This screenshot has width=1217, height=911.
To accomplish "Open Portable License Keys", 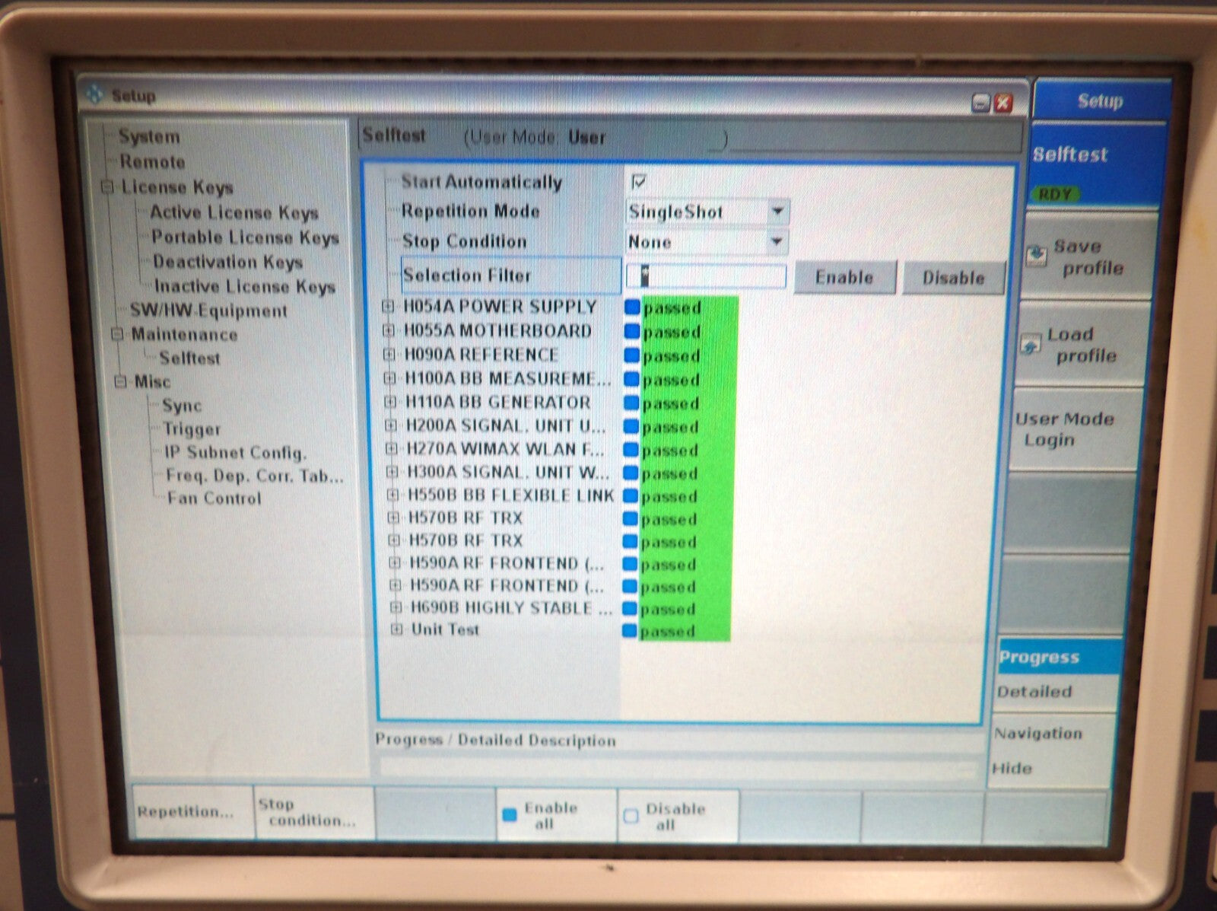I will 245,237.
